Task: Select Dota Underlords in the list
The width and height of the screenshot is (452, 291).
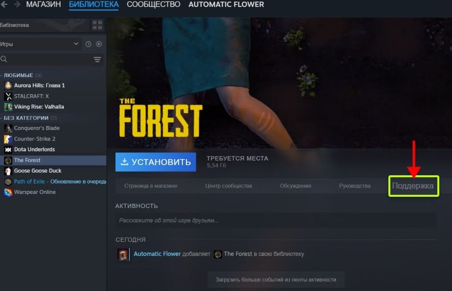Action: tap(53, 149)
